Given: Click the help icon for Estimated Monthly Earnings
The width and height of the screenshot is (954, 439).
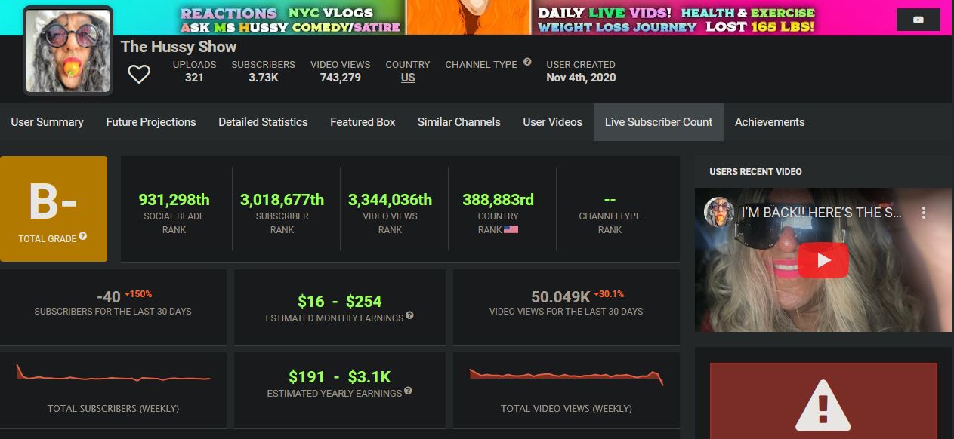Looking at the screenshot, I should point(409,316).
